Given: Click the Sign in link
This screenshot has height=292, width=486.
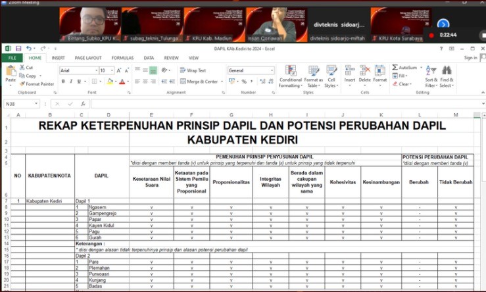Looking at the screenshot, I should pyautogui.click(x=470, y=58).
